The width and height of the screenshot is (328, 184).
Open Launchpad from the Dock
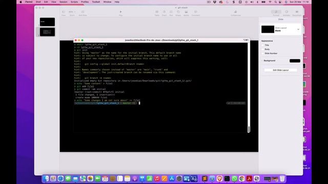(x=53, y=178)
